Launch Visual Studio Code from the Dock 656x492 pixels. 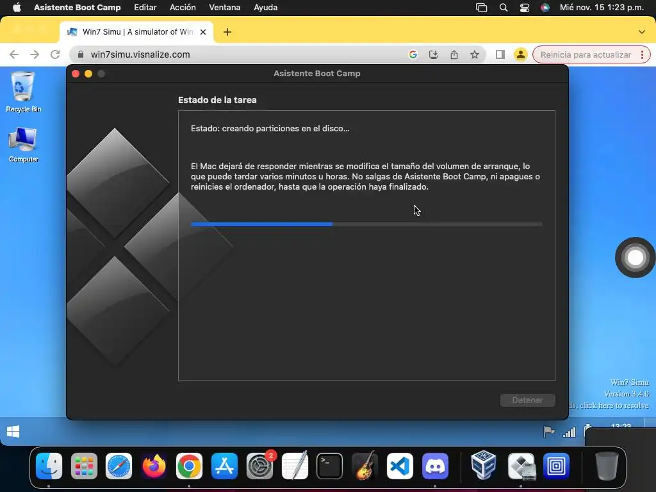pyautogui.click(x=400, y=466)
